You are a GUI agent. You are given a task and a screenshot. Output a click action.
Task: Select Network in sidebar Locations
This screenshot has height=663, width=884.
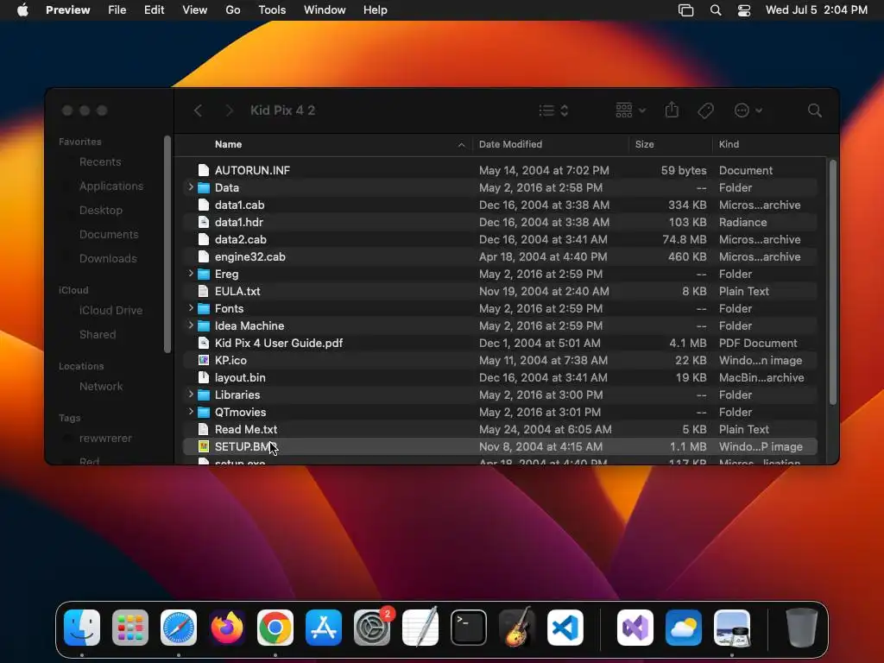point(101,387)
